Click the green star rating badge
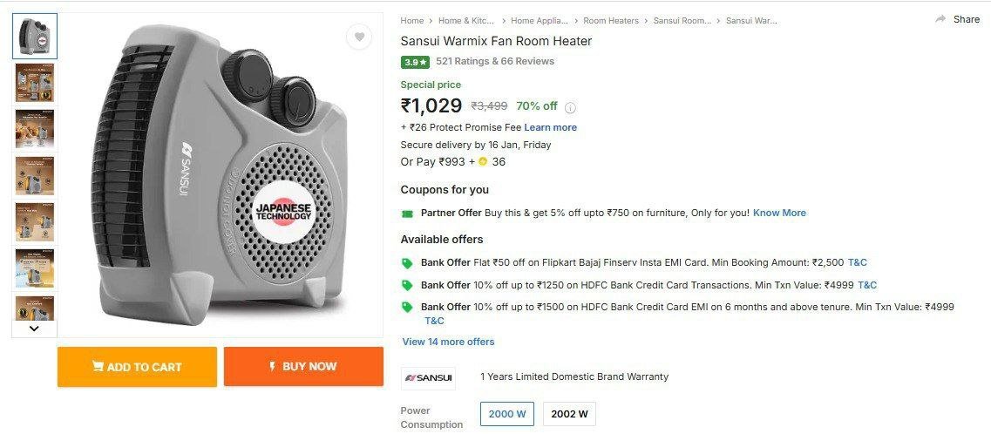 (415, 62)
